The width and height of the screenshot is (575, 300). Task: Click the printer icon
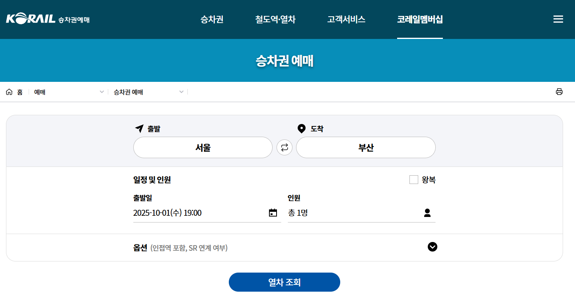[x=559, y=92]
